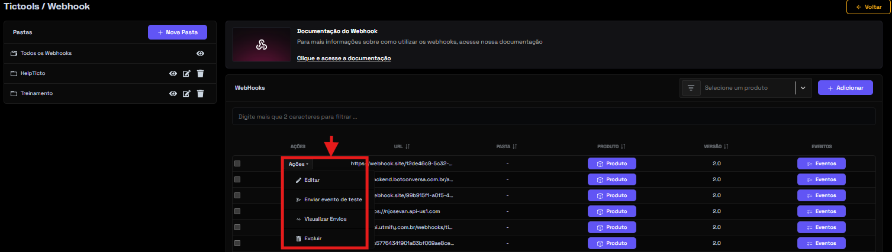The width and height of the screenshot is (892, 252).
Task: Check the first webhook row checkbox
Action: pyautogui.click(x=237, y=163)
